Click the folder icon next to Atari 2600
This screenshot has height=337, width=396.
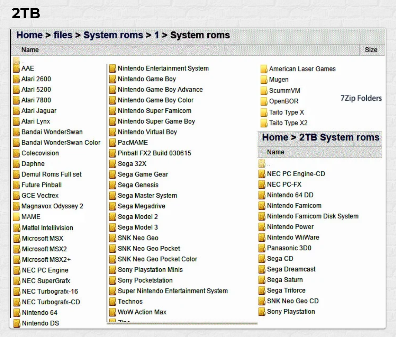coord(16,79)
